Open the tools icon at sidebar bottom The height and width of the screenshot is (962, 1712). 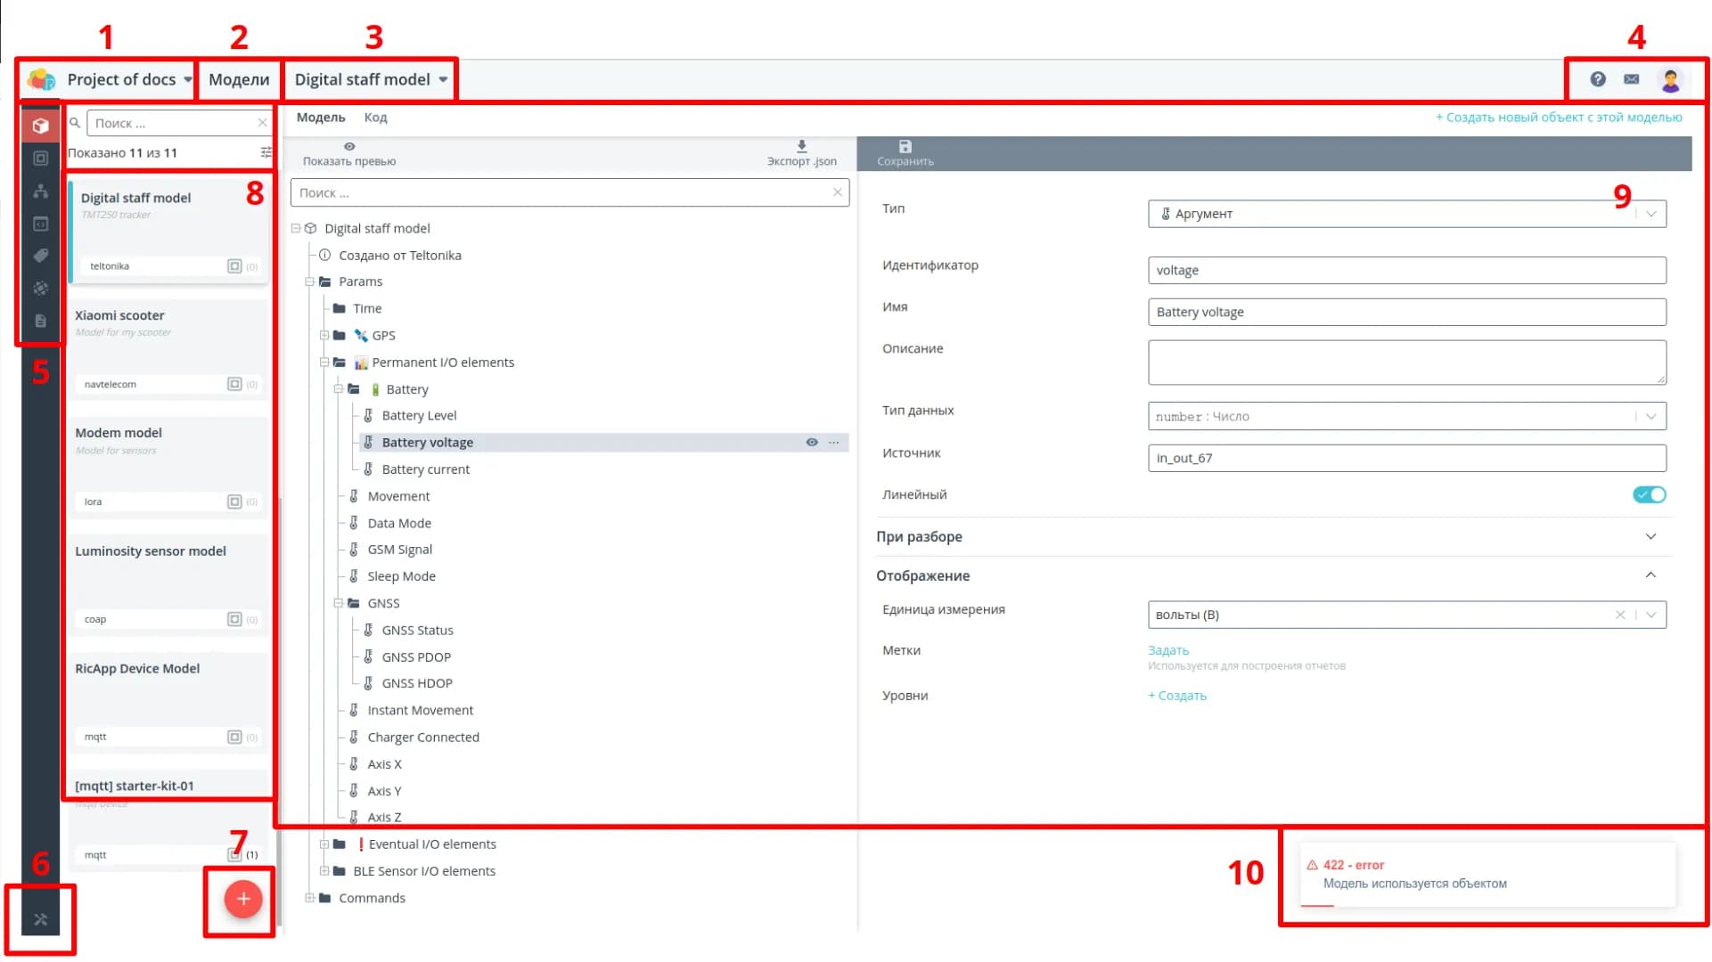point(40,919)
